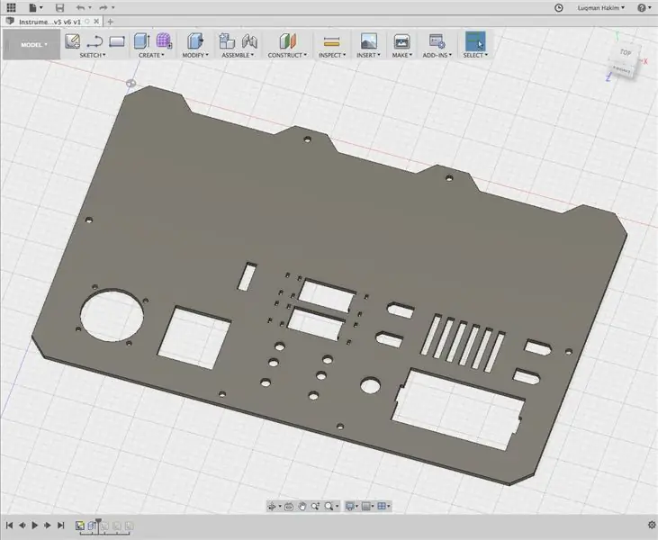Viewport: 658px width, 540px height.
Task: Undo the last action
Action: tap(81, 7)
